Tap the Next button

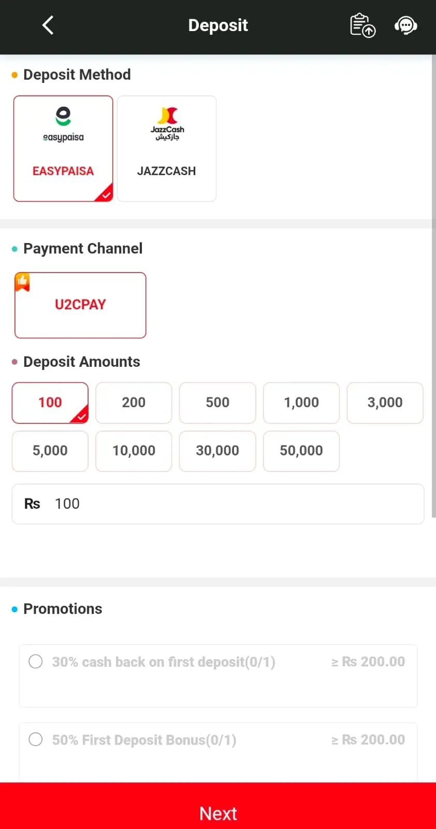(x=218, y=806)
